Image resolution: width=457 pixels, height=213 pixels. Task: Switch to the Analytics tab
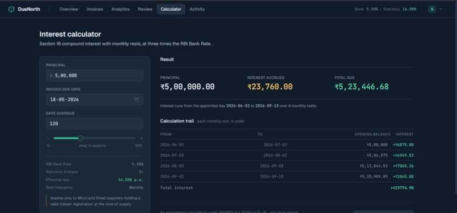(x=120, y=9)
